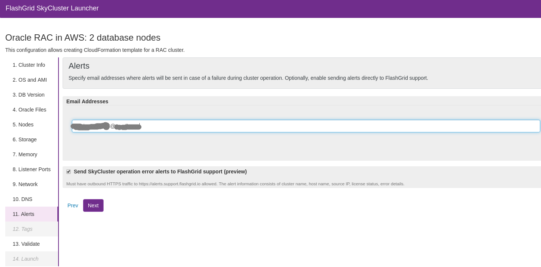Image resolution: width=541 pixels, height=267 pixels.
Task: Open the Storage step
Action: click(25, 139)
